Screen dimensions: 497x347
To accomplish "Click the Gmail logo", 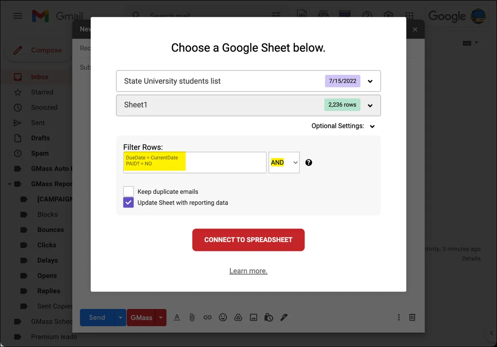I will (57, 16).
